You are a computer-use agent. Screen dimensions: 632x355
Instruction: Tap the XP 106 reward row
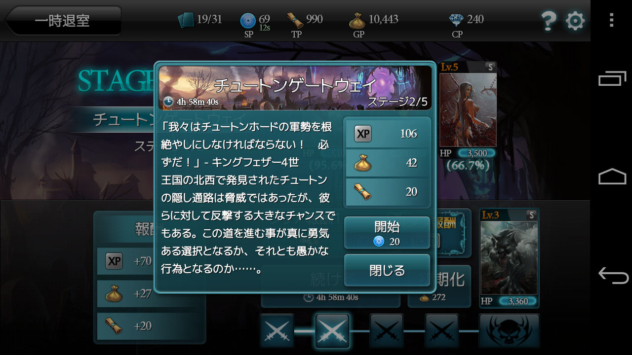(x=387, y=134)
